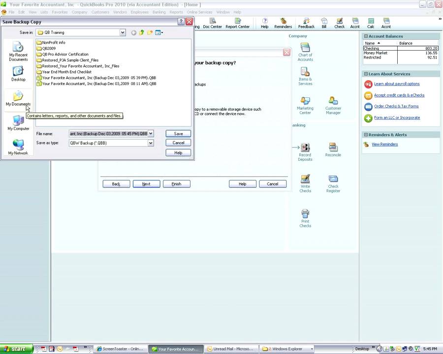The width and height of the screenshot is (443, 354).
Task: Select Desktop in the places bar
Action: (18, 74)
